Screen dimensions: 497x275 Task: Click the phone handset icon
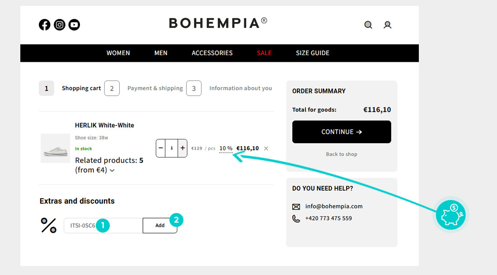296,219
